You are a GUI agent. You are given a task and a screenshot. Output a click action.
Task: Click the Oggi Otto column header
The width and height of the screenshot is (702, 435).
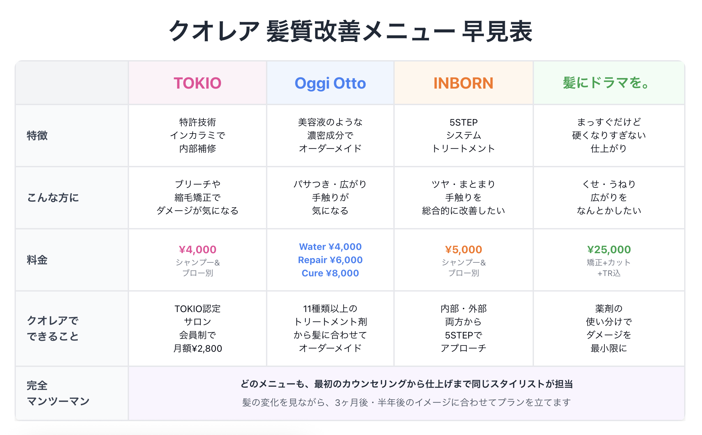[330, 83]
